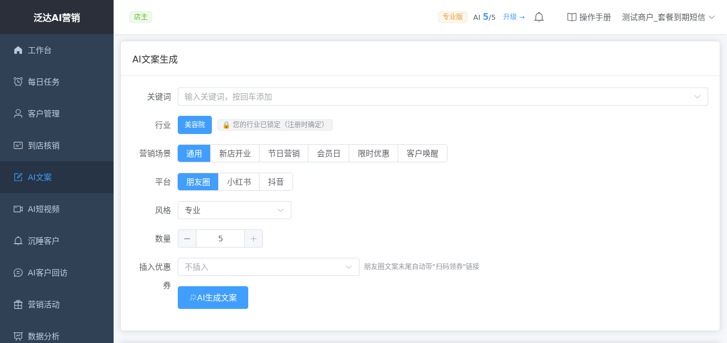Increase quantity with the plus button

pyautogui.click(x=253, y=239)
